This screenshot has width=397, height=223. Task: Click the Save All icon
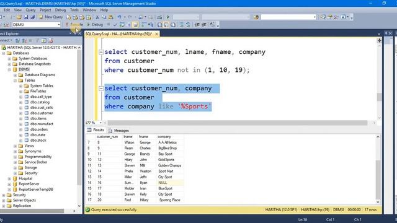tap(32, 17)
